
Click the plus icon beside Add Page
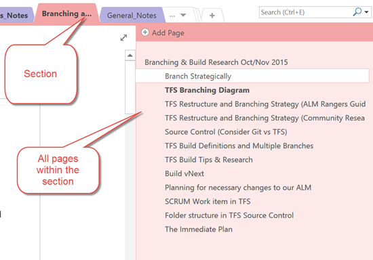coord(145,32)
